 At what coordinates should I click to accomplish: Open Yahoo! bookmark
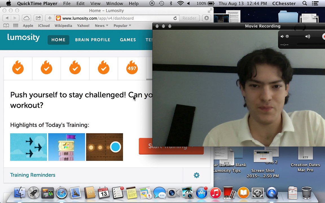(83, 26)
